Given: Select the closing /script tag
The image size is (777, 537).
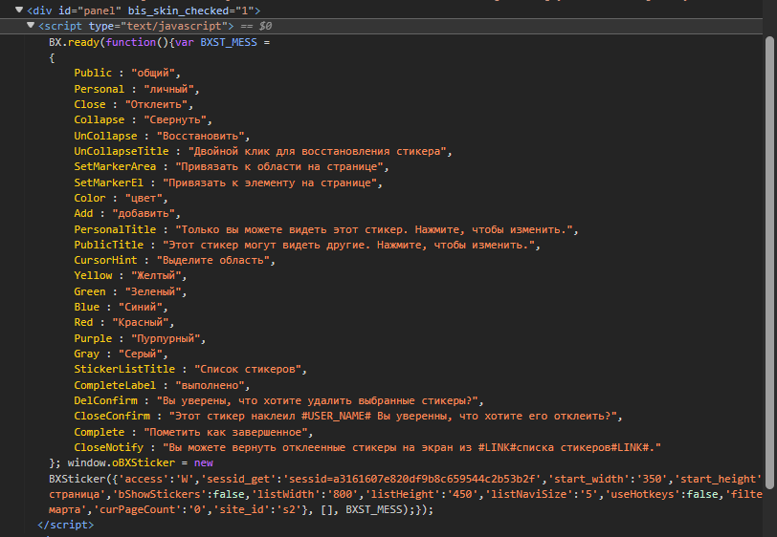Looking at the screenshot, I should point(65,525).
